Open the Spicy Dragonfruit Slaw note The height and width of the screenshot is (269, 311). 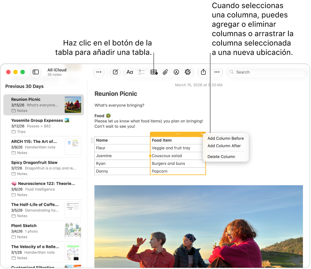44,168
